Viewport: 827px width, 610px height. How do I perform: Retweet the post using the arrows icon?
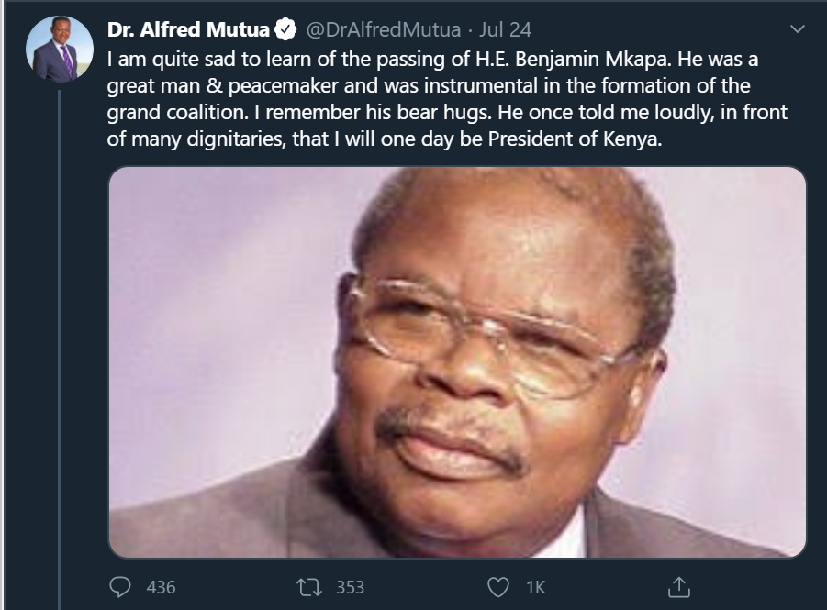[308, 586]
